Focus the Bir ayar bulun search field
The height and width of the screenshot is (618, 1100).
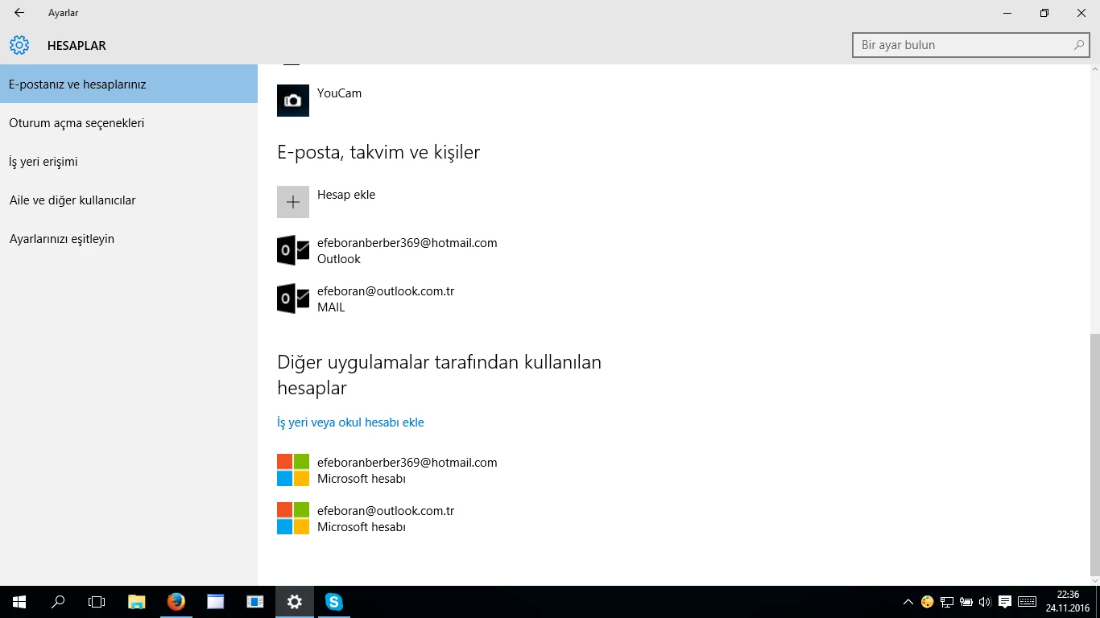tap(962, 45)
